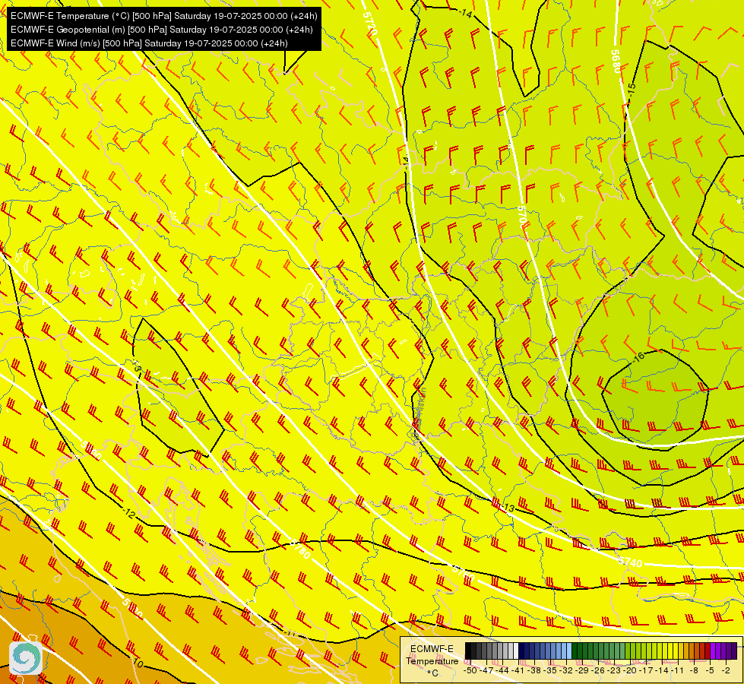The height and width of the screenshot is (684, 744).
Task: Click the -2 legend tick label
Action: 726,670
